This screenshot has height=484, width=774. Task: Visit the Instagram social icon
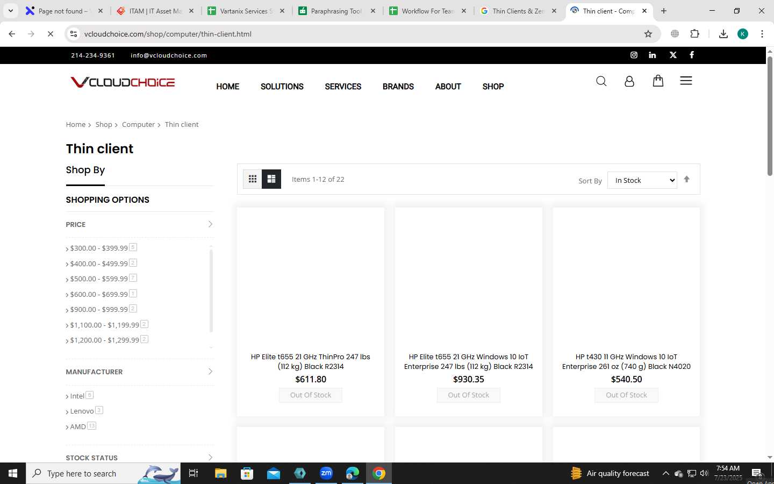click(634, 55)
